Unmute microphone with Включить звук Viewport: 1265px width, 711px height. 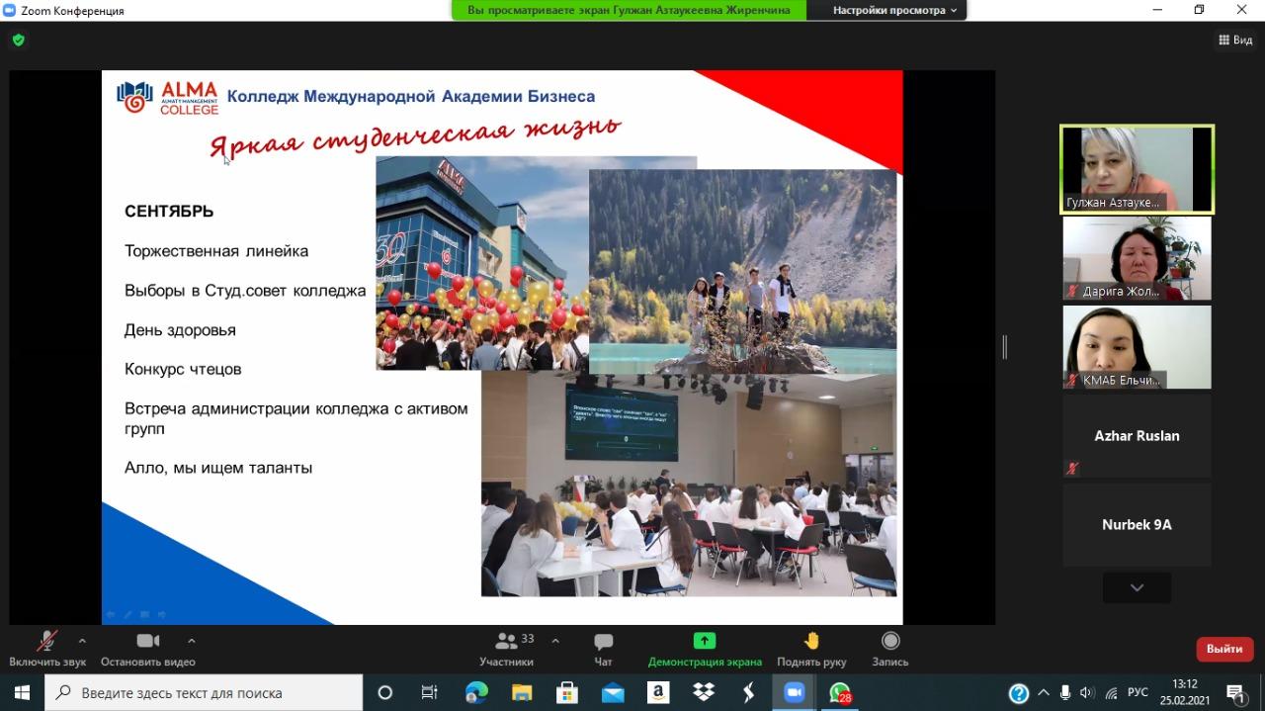click(46, 642)
